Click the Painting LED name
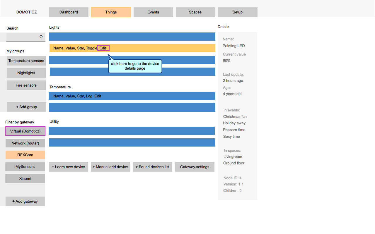375x234 pixels. click(x=234, y=46)
